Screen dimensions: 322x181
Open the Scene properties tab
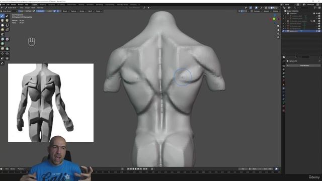284,76
